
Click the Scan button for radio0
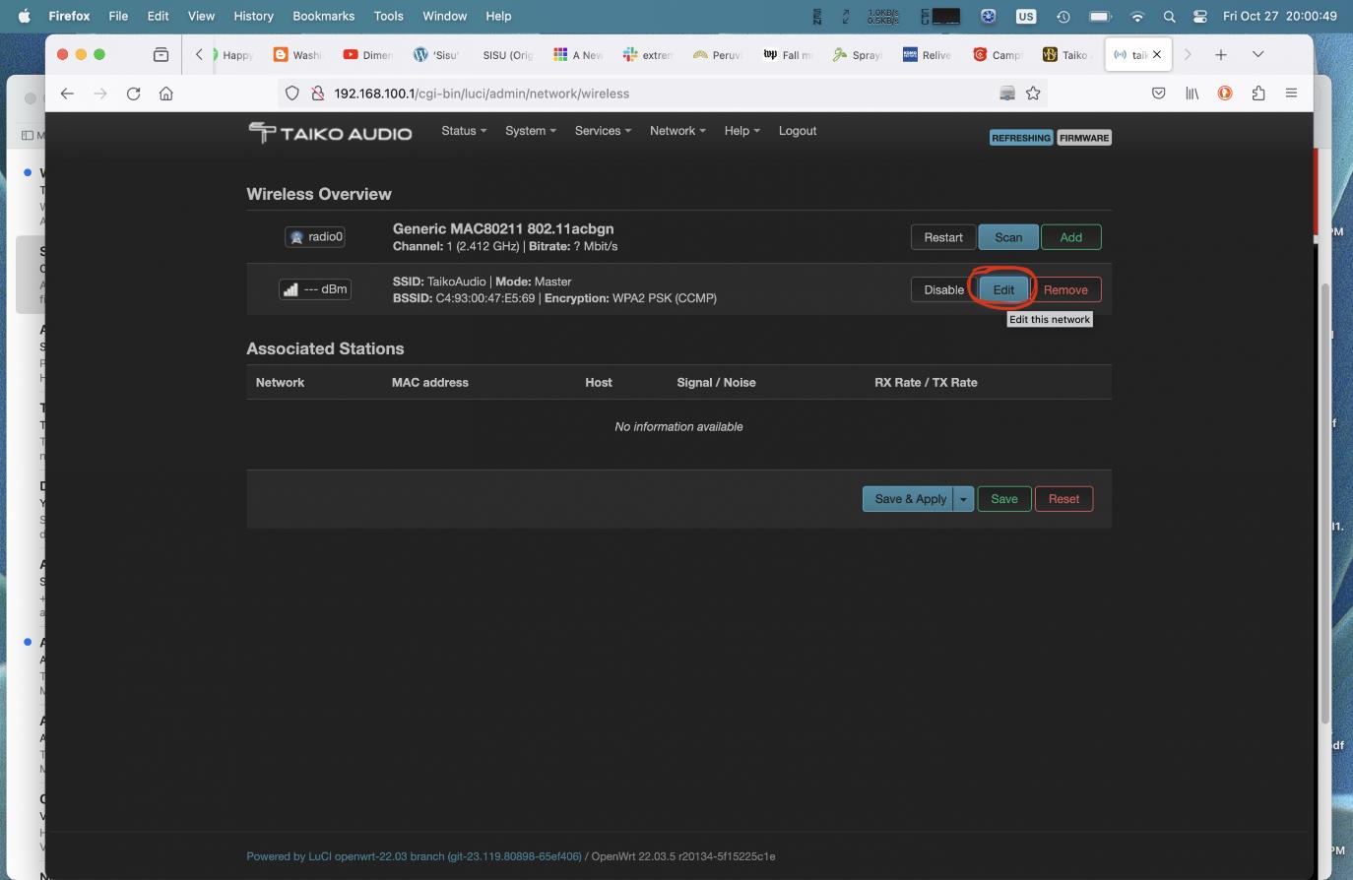pyautogui.click(x=1007, y=237)
